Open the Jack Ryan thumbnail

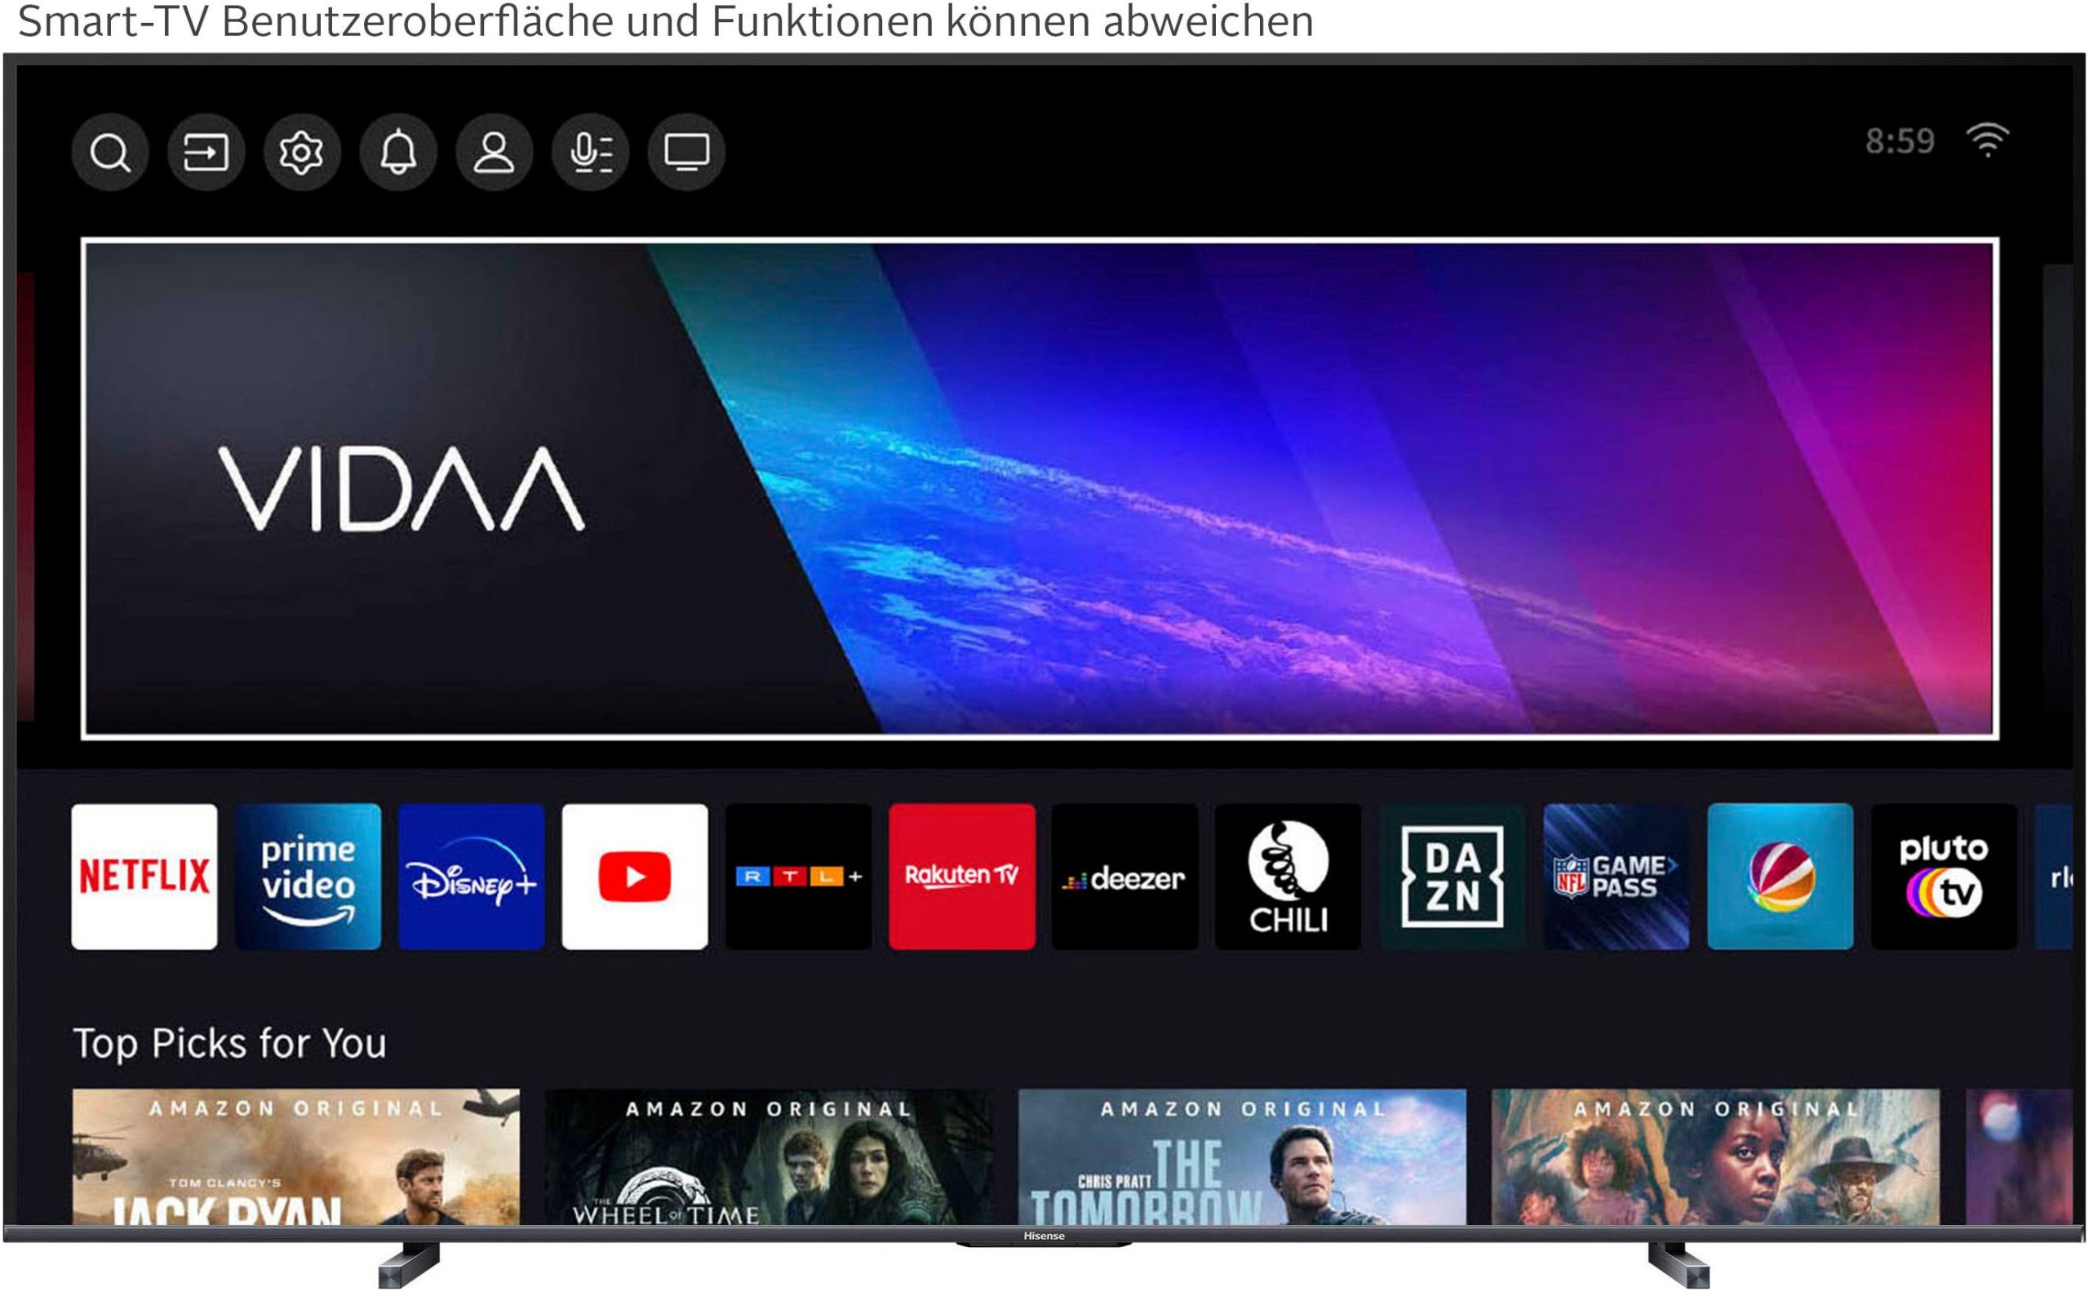[295, 1157]
